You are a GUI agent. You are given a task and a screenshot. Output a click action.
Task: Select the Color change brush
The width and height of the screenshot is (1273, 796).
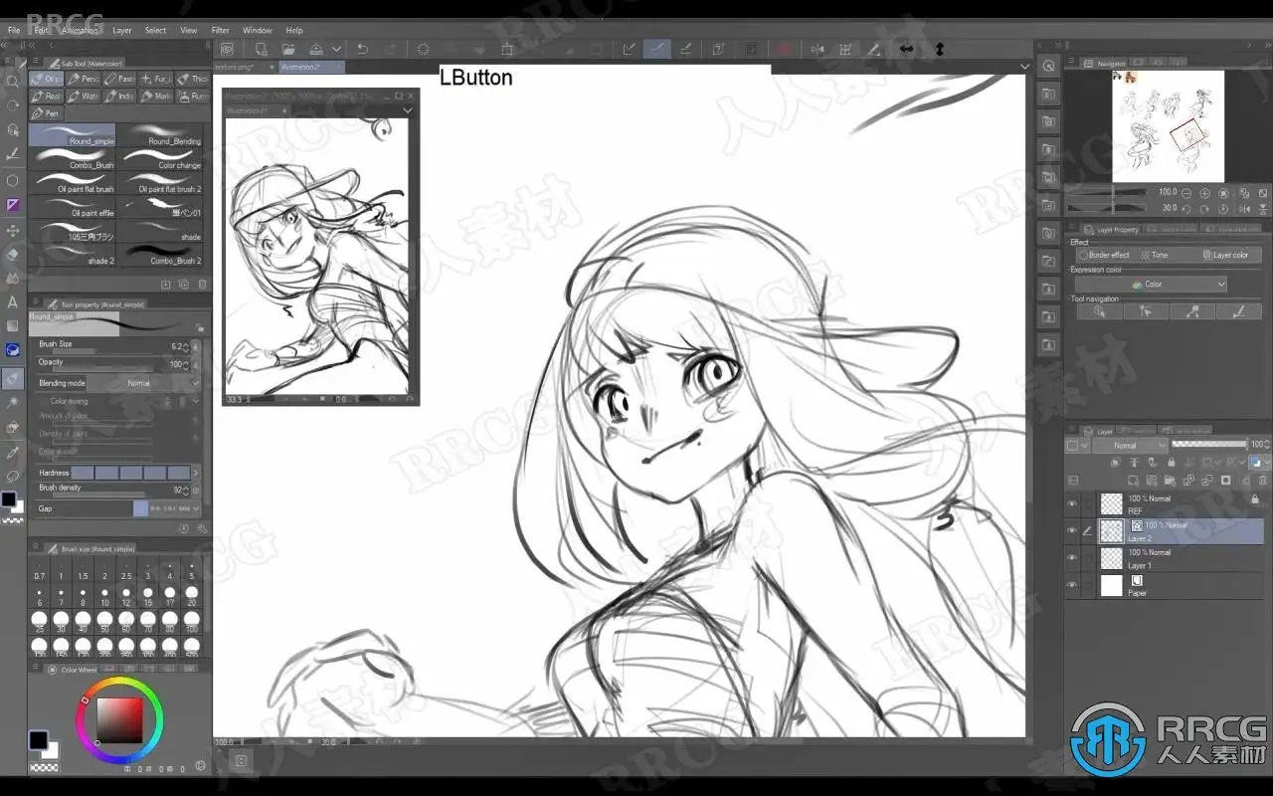click(161, 159)
